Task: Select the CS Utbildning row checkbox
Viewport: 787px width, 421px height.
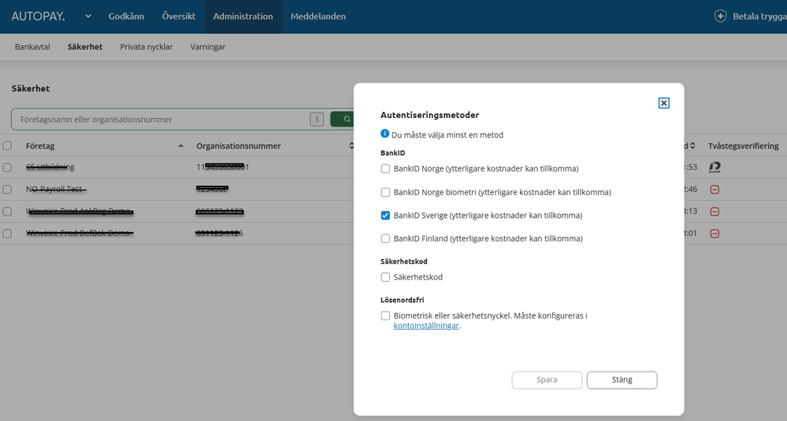Action: 7,168
